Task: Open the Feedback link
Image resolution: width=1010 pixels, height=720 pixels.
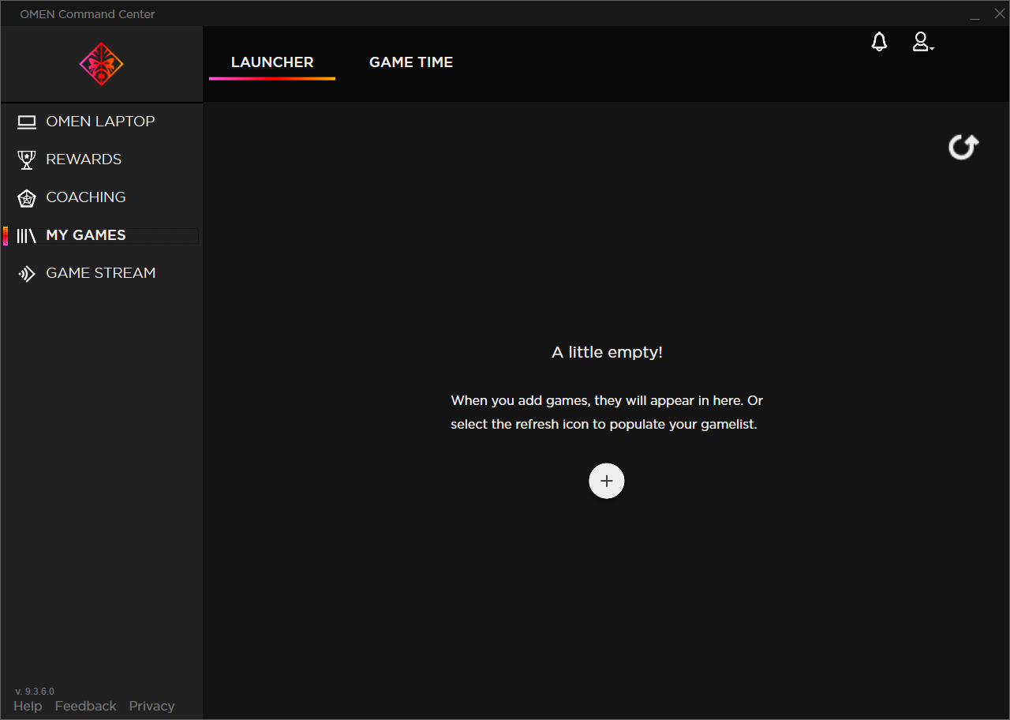Action: pos(85,706)
